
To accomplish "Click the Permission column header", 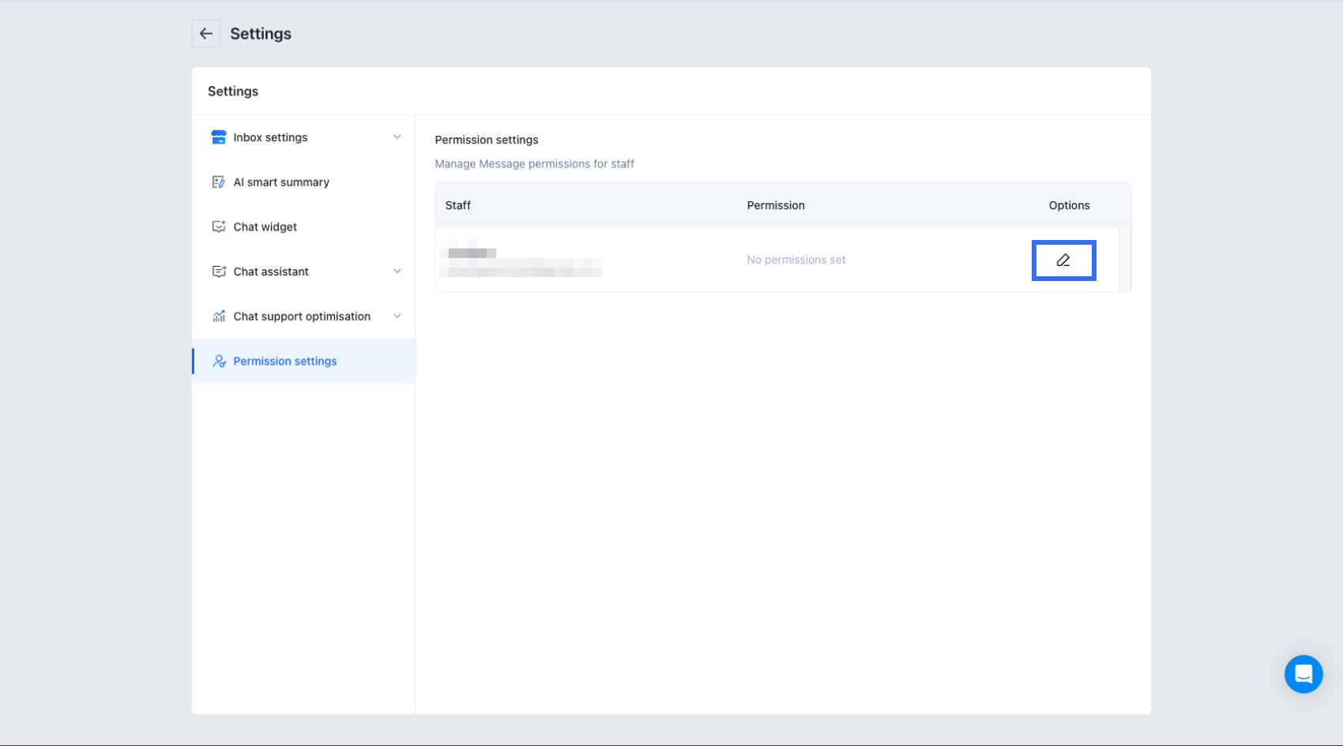I will click(776, 205).
